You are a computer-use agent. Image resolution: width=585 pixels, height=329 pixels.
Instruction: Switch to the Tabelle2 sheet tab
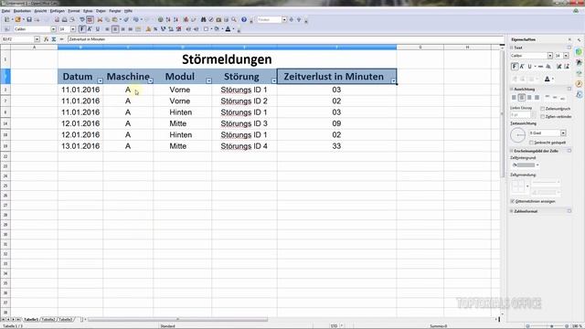click(x=48, y=319)
